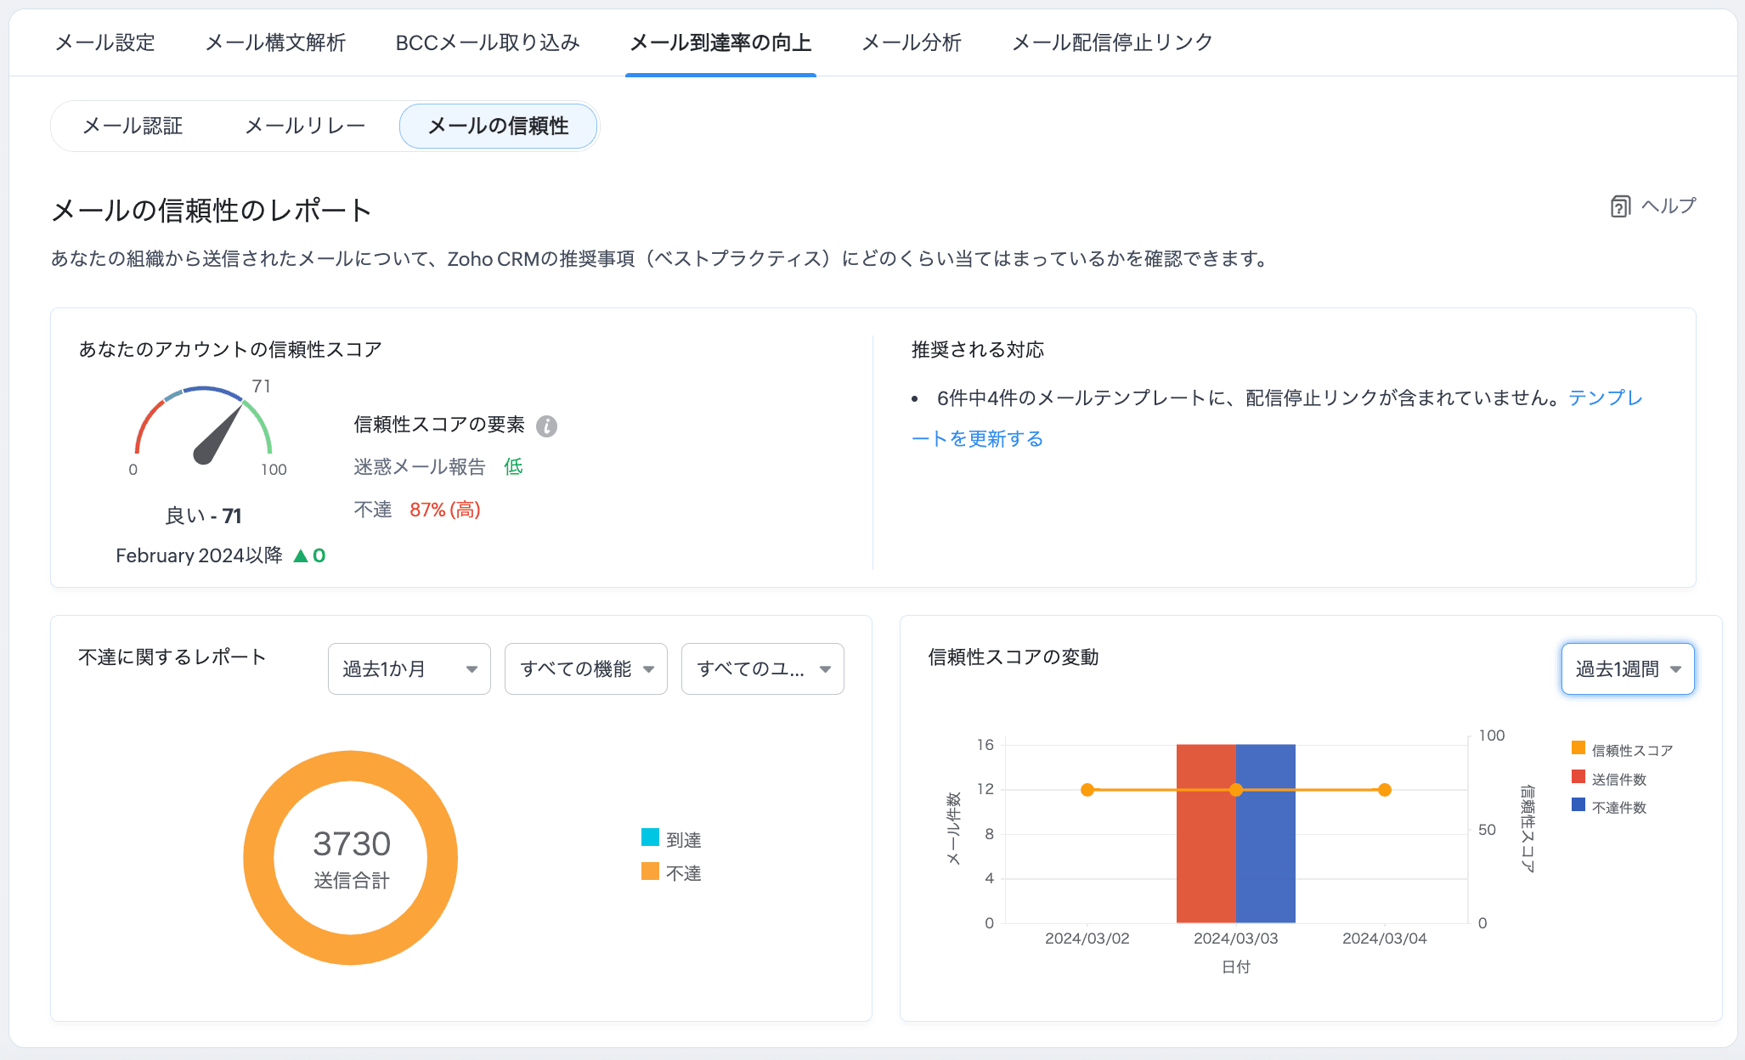Click the ヘルプ link

[x=1669, y=206]
